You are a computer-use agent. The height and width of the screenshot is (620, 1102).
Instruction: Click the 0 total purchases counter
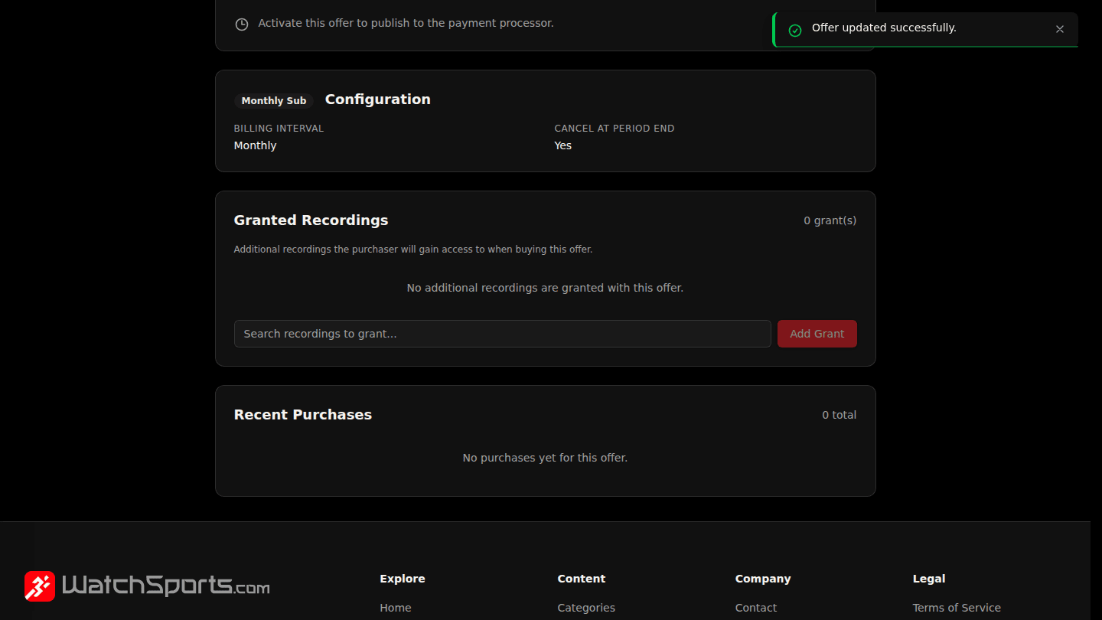[x=839, y=415]
